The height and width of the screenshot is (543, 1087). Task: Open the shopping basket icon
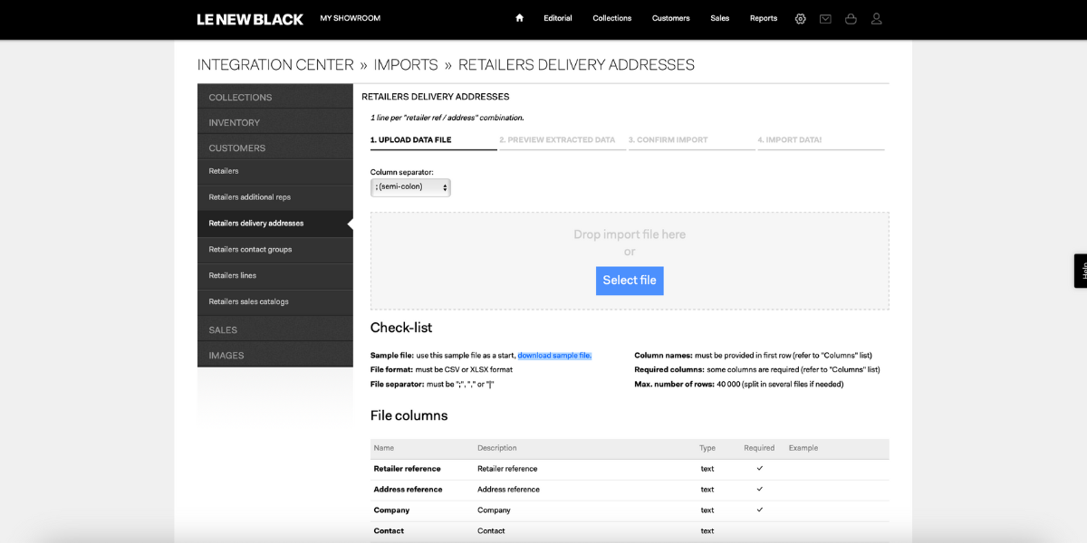point(851,18)
